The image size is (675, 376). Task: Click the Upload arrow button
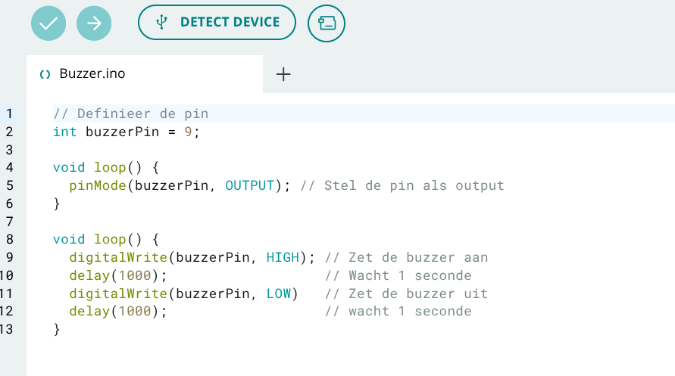[94, 23]
